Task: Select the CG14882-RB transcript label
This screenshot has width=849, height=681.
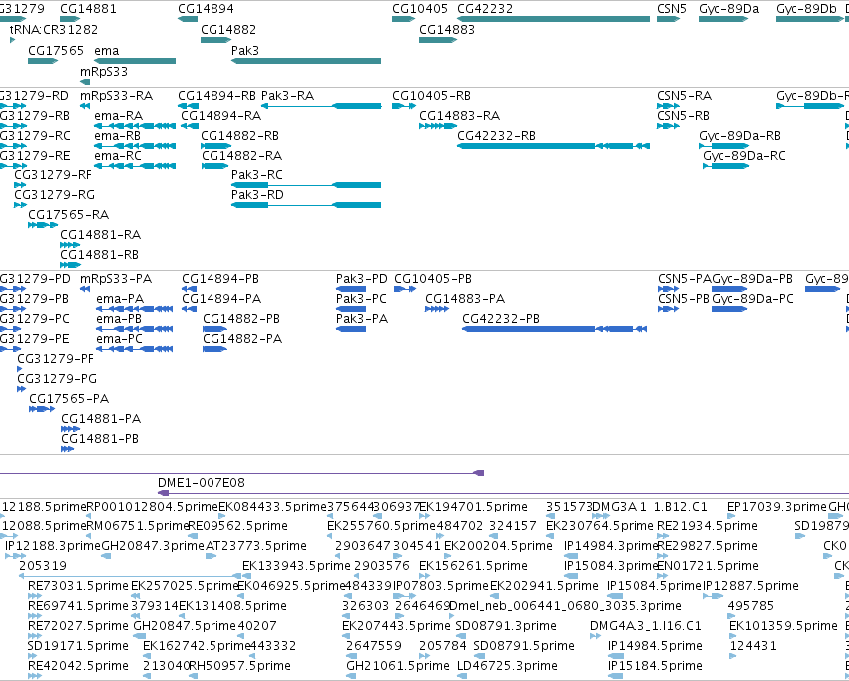Action: coord(239,136)
